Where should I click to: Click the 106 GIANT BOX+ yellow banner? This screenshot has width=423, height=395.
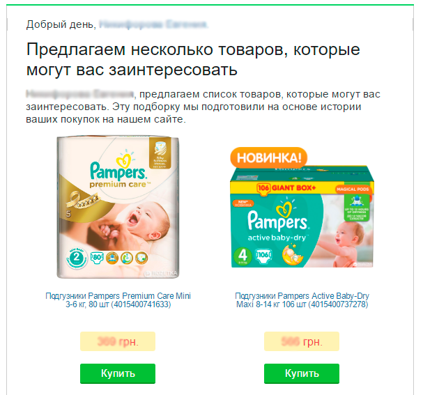click(286, 187)
